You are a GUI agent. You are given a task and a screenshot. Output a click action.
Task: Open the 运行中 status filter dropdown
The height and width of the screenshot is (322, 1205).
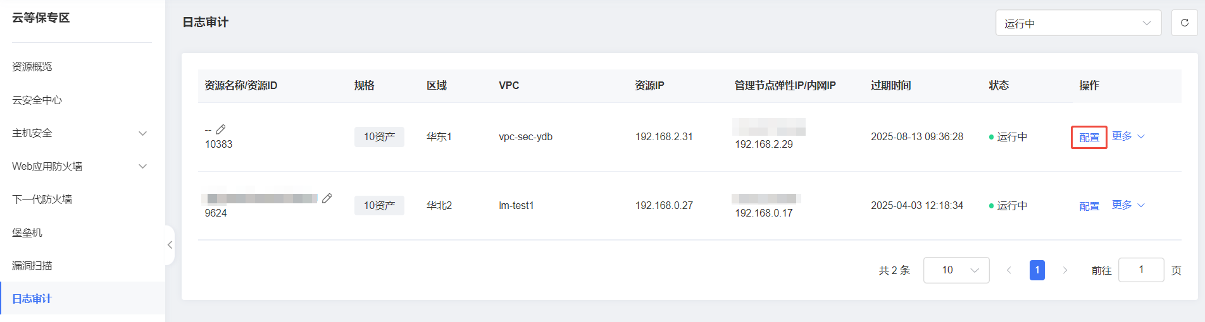click(x=1078, y=23)
